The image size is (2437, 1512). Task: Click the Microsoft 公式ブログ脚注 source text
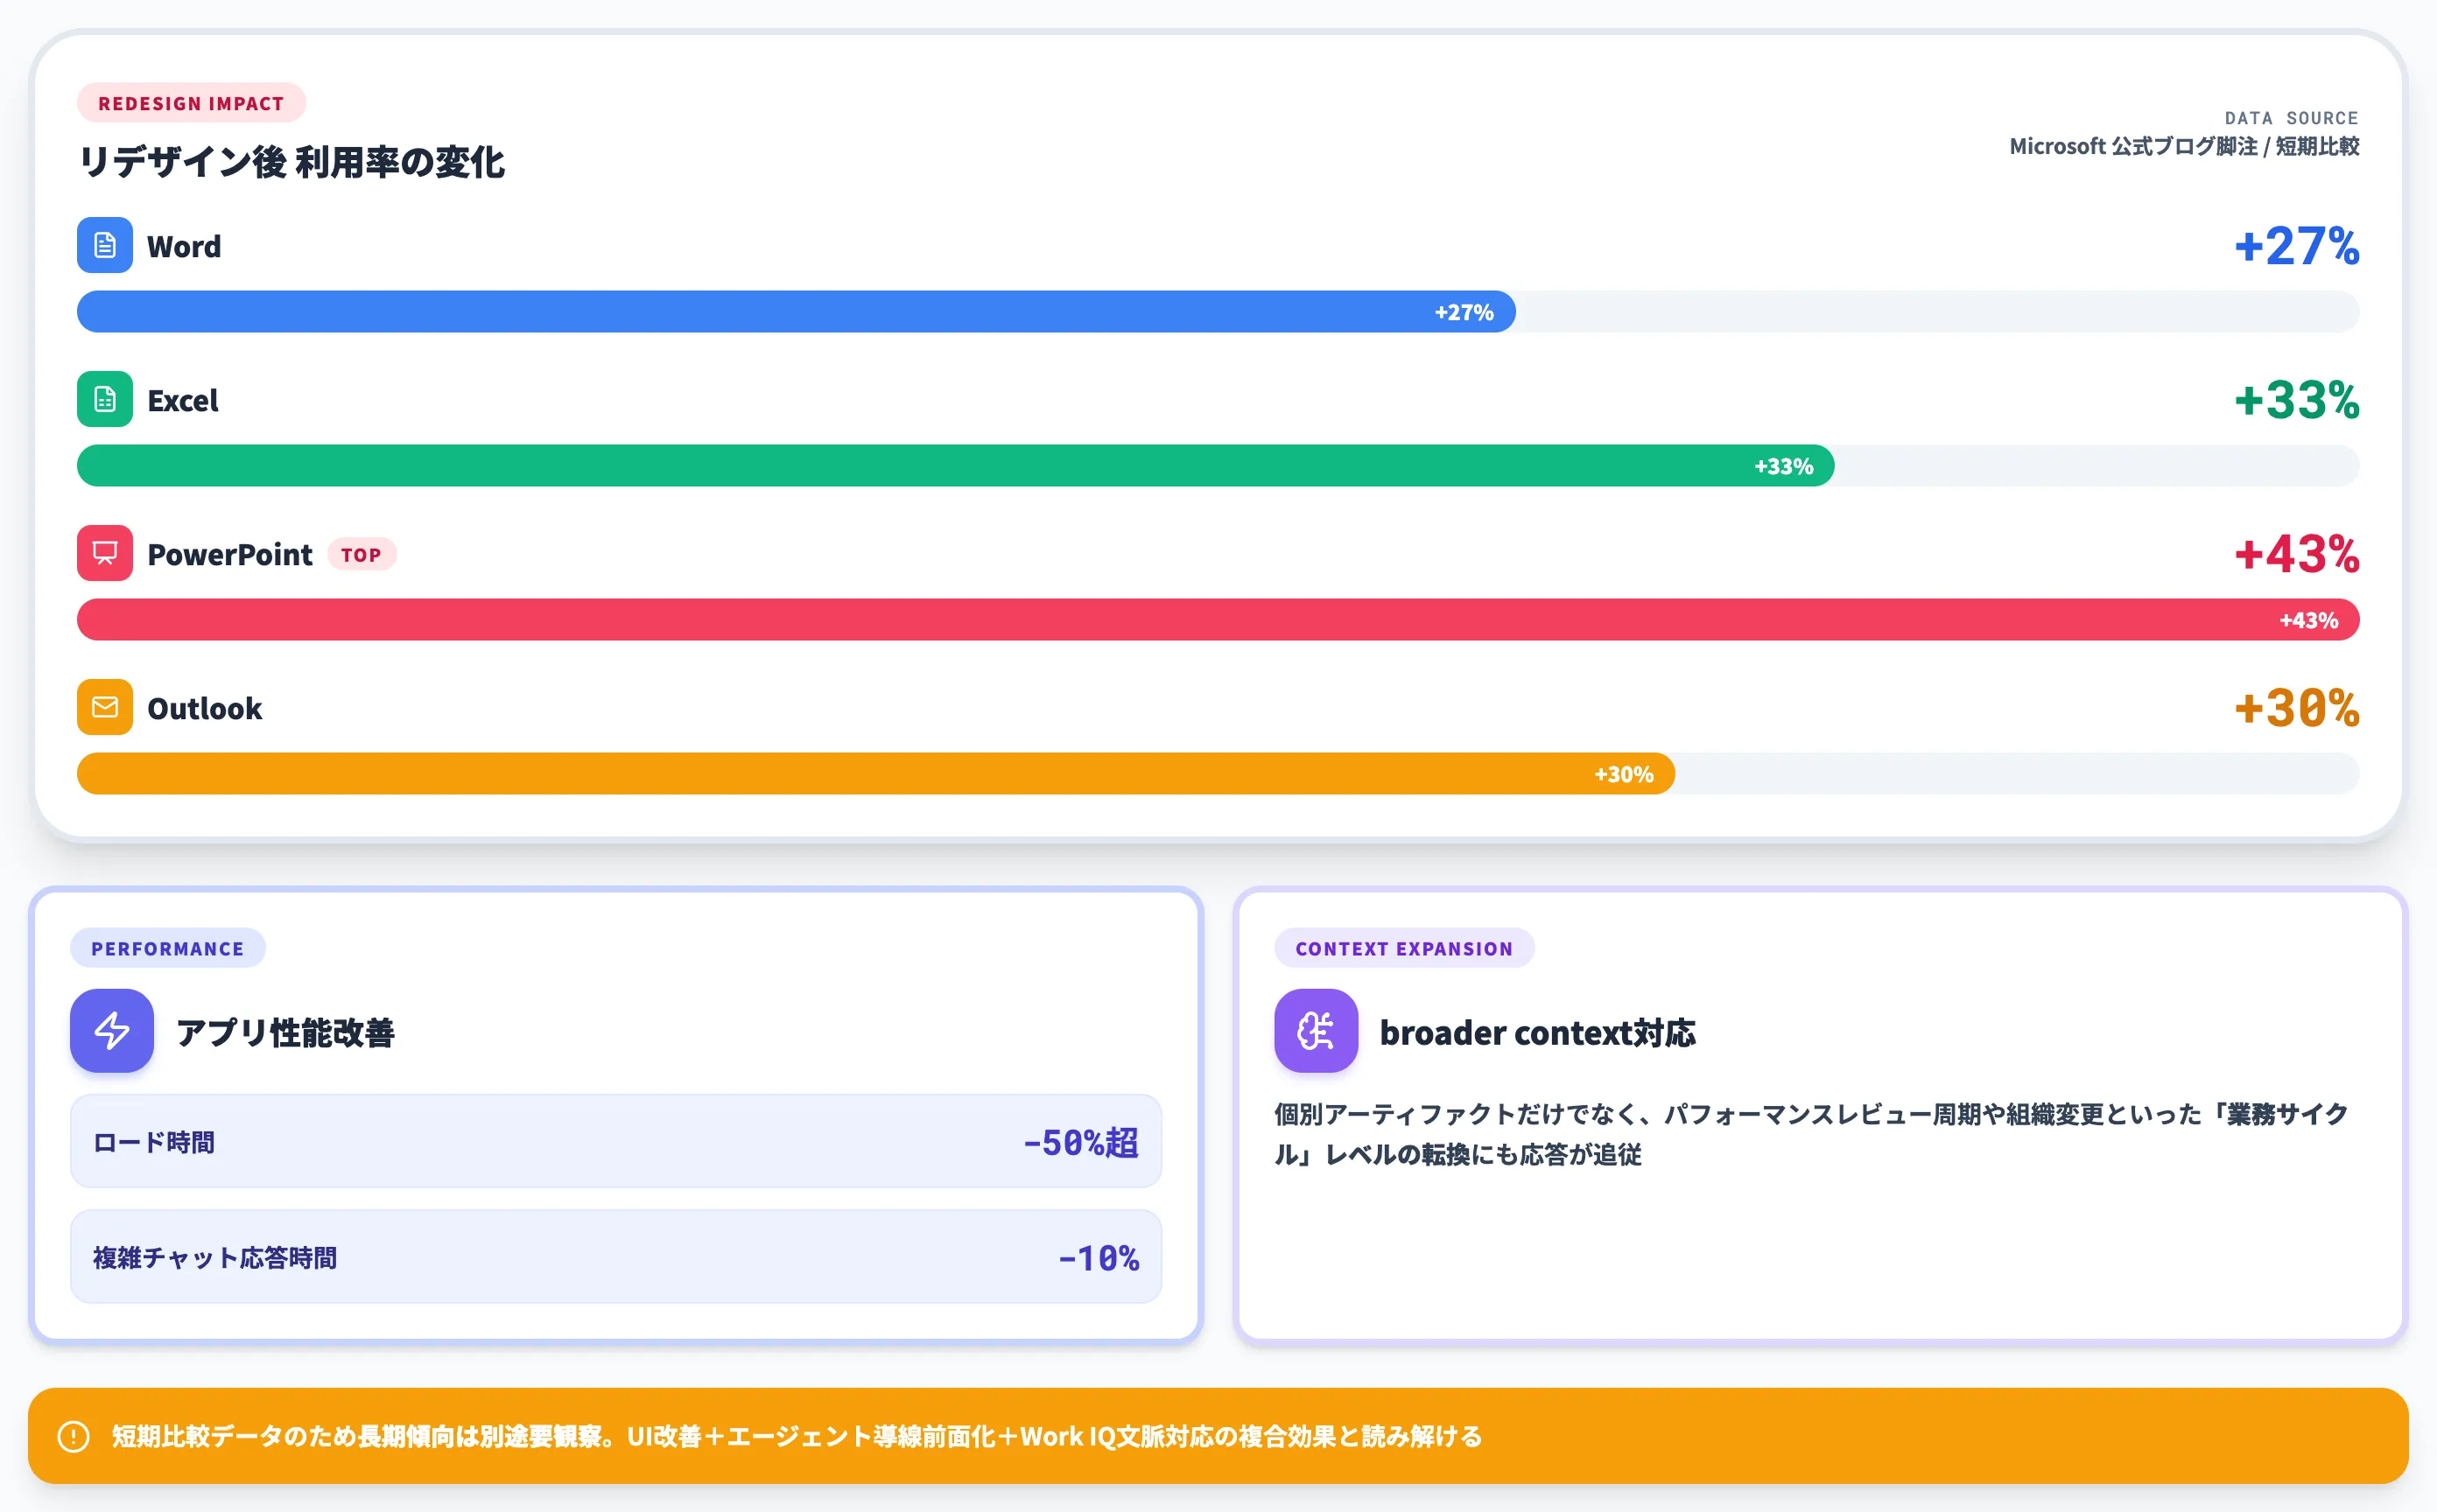[2185, 146]
